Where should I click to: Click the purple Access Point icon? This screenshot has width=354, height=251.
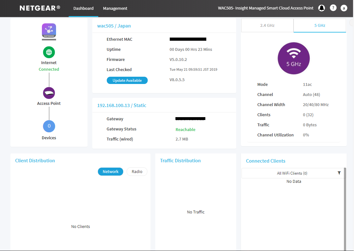49,93
